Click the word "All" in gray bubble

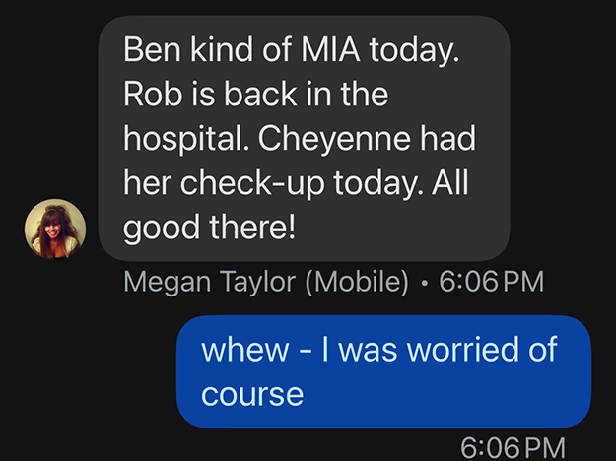tap(455, 183)
